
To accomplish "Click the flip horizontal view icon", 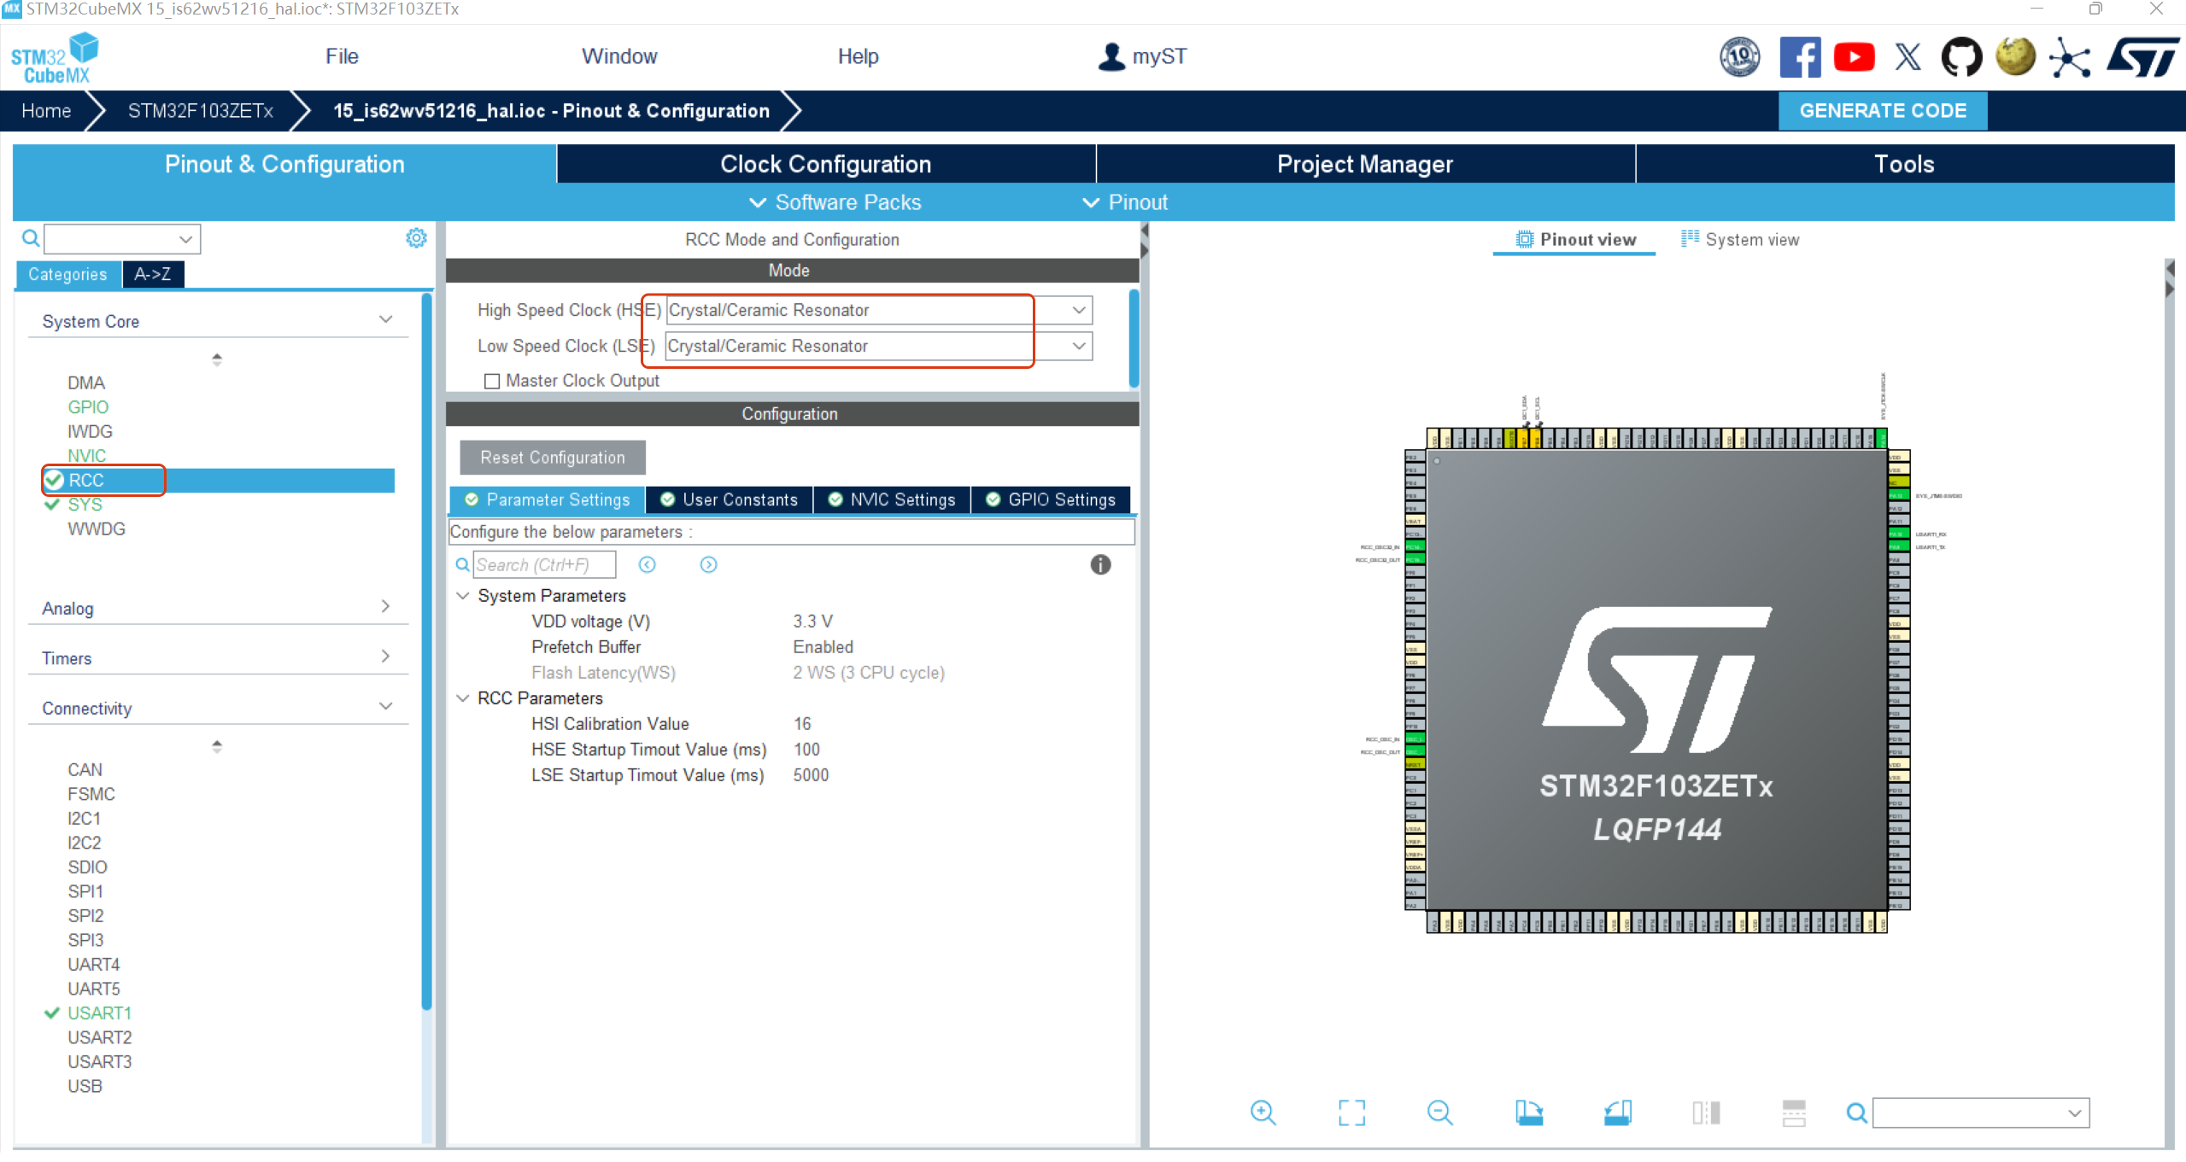I will coord(1706,1112).
